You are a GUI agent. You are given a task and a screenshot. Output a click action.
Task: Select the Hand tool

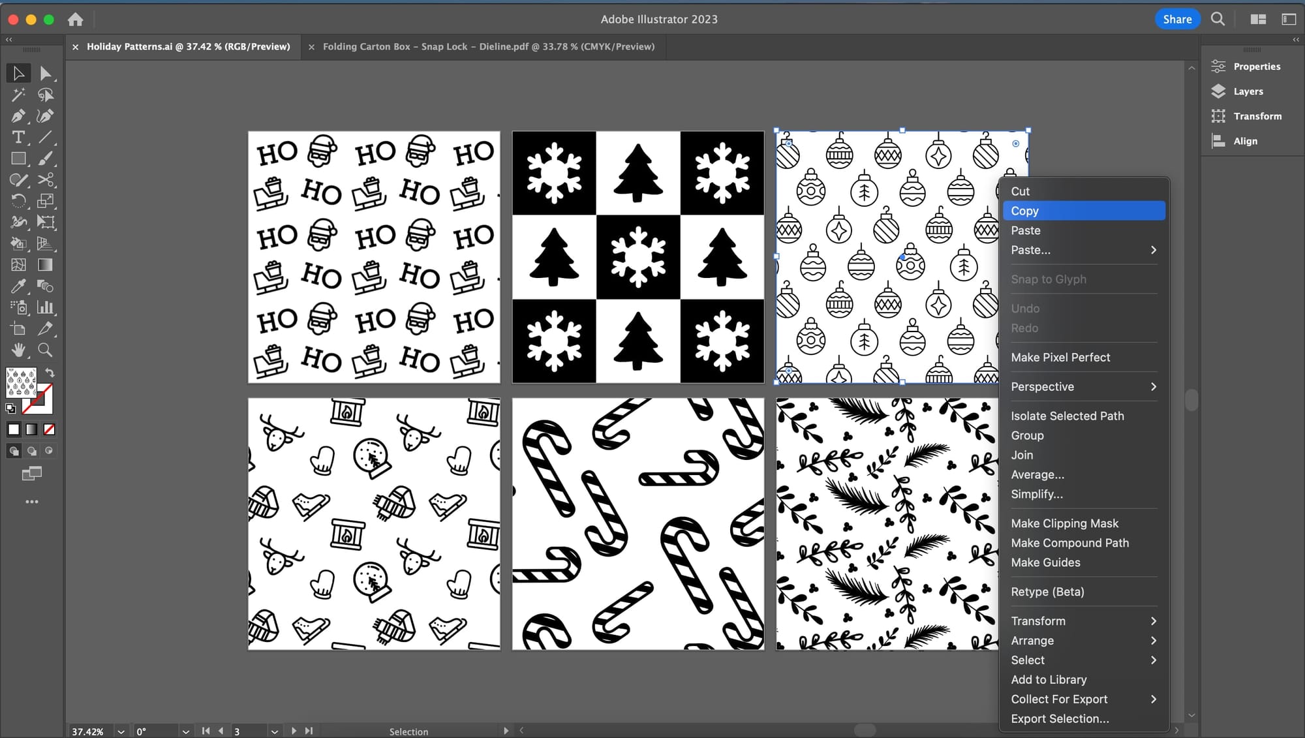pyautogui.click(x=18, y=350)
